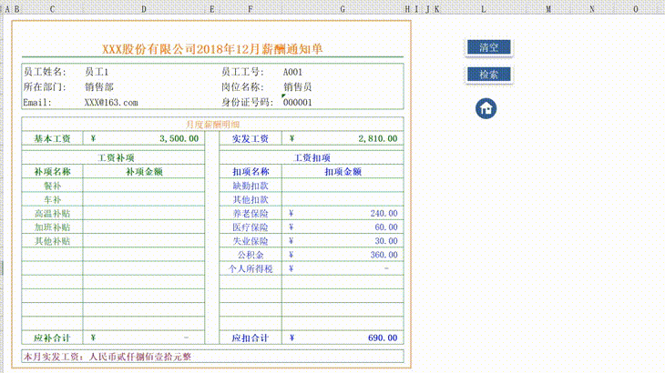Select the 餐补 row label
The width and height of the screenshot is (665, 373).
(52, 186)
